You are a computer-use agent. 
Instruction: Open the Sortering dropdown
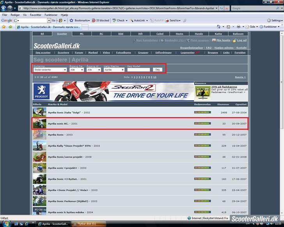[x=50, y=69]
